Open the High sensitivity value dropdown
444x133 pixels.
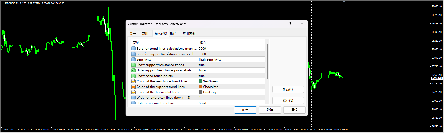(x=231, y=59)
